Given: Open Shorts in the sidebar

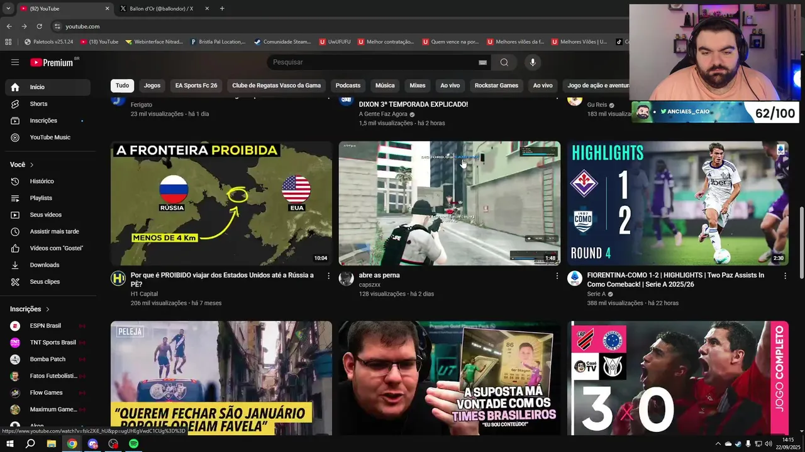Looking at the screenshot, I should coord(48,104).
